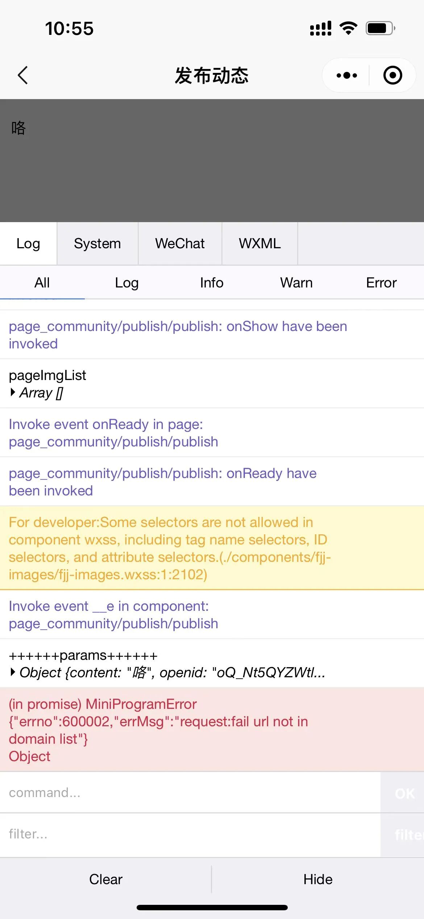Click the 'Object' text in the error entry
The image size is (424, 919).
click(x=30, y=756)
